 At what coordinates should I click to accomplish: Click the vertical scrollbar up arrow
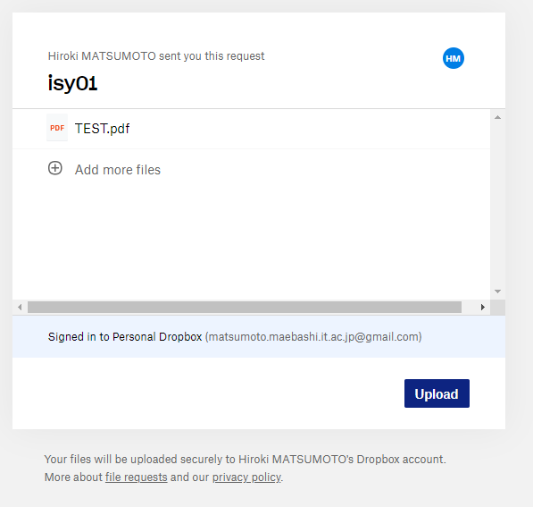coord(497,117)
